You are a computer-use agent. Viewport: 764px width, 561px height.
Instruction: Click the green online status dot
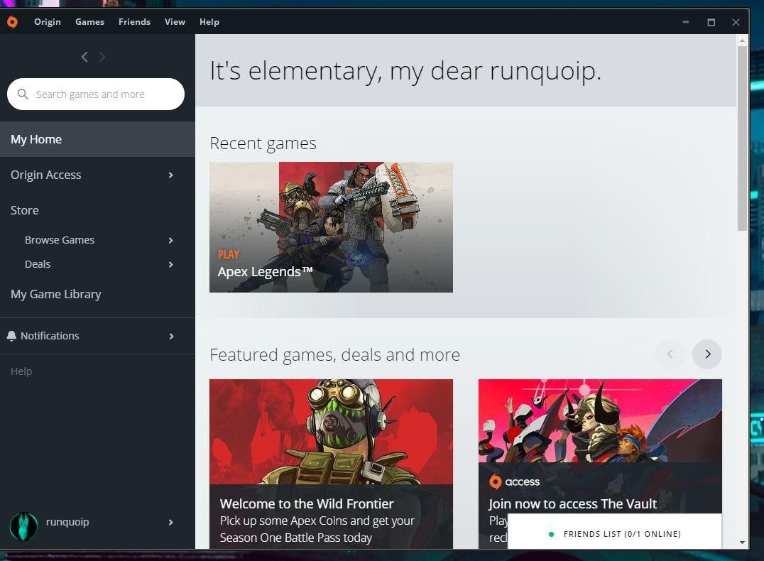(x=551, y=534)
